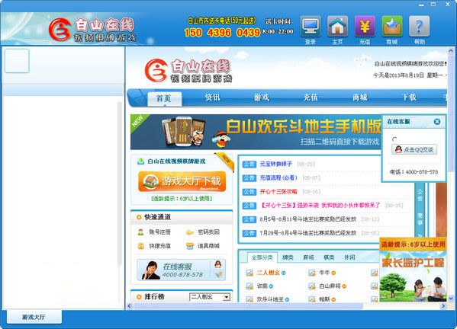Select the 休闲 game category tab
The height and width of the screenshot is (329, 457).
click(349, 257)
